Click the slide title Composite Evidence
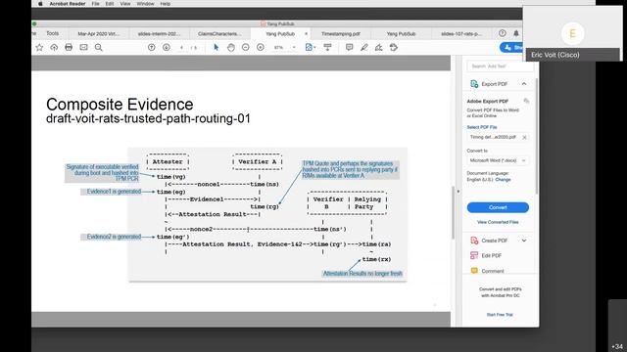This screenshot has height=352, width=627. coord(120,105)
